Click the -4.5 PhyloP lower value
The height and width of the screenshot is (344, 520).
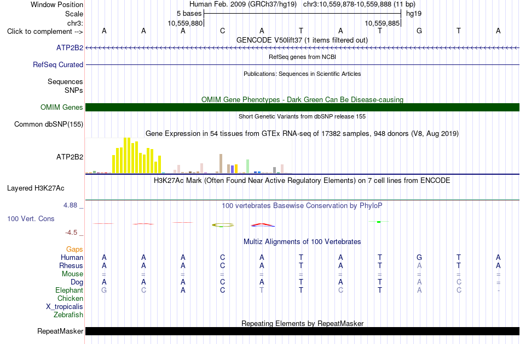pos(71,233)
